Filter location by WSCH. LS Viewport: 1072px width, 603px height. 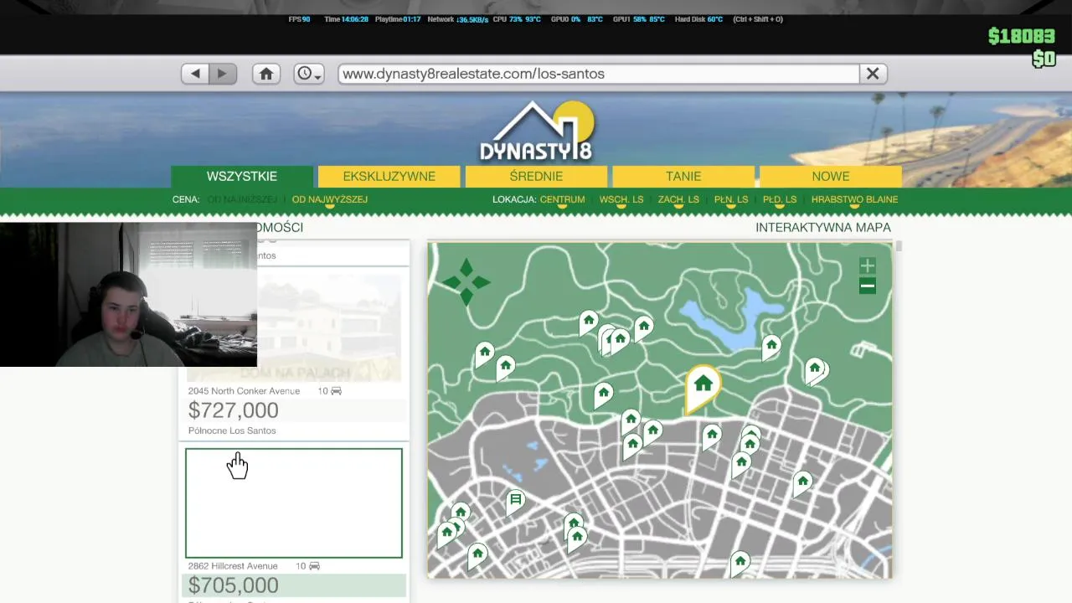[621, 199]
